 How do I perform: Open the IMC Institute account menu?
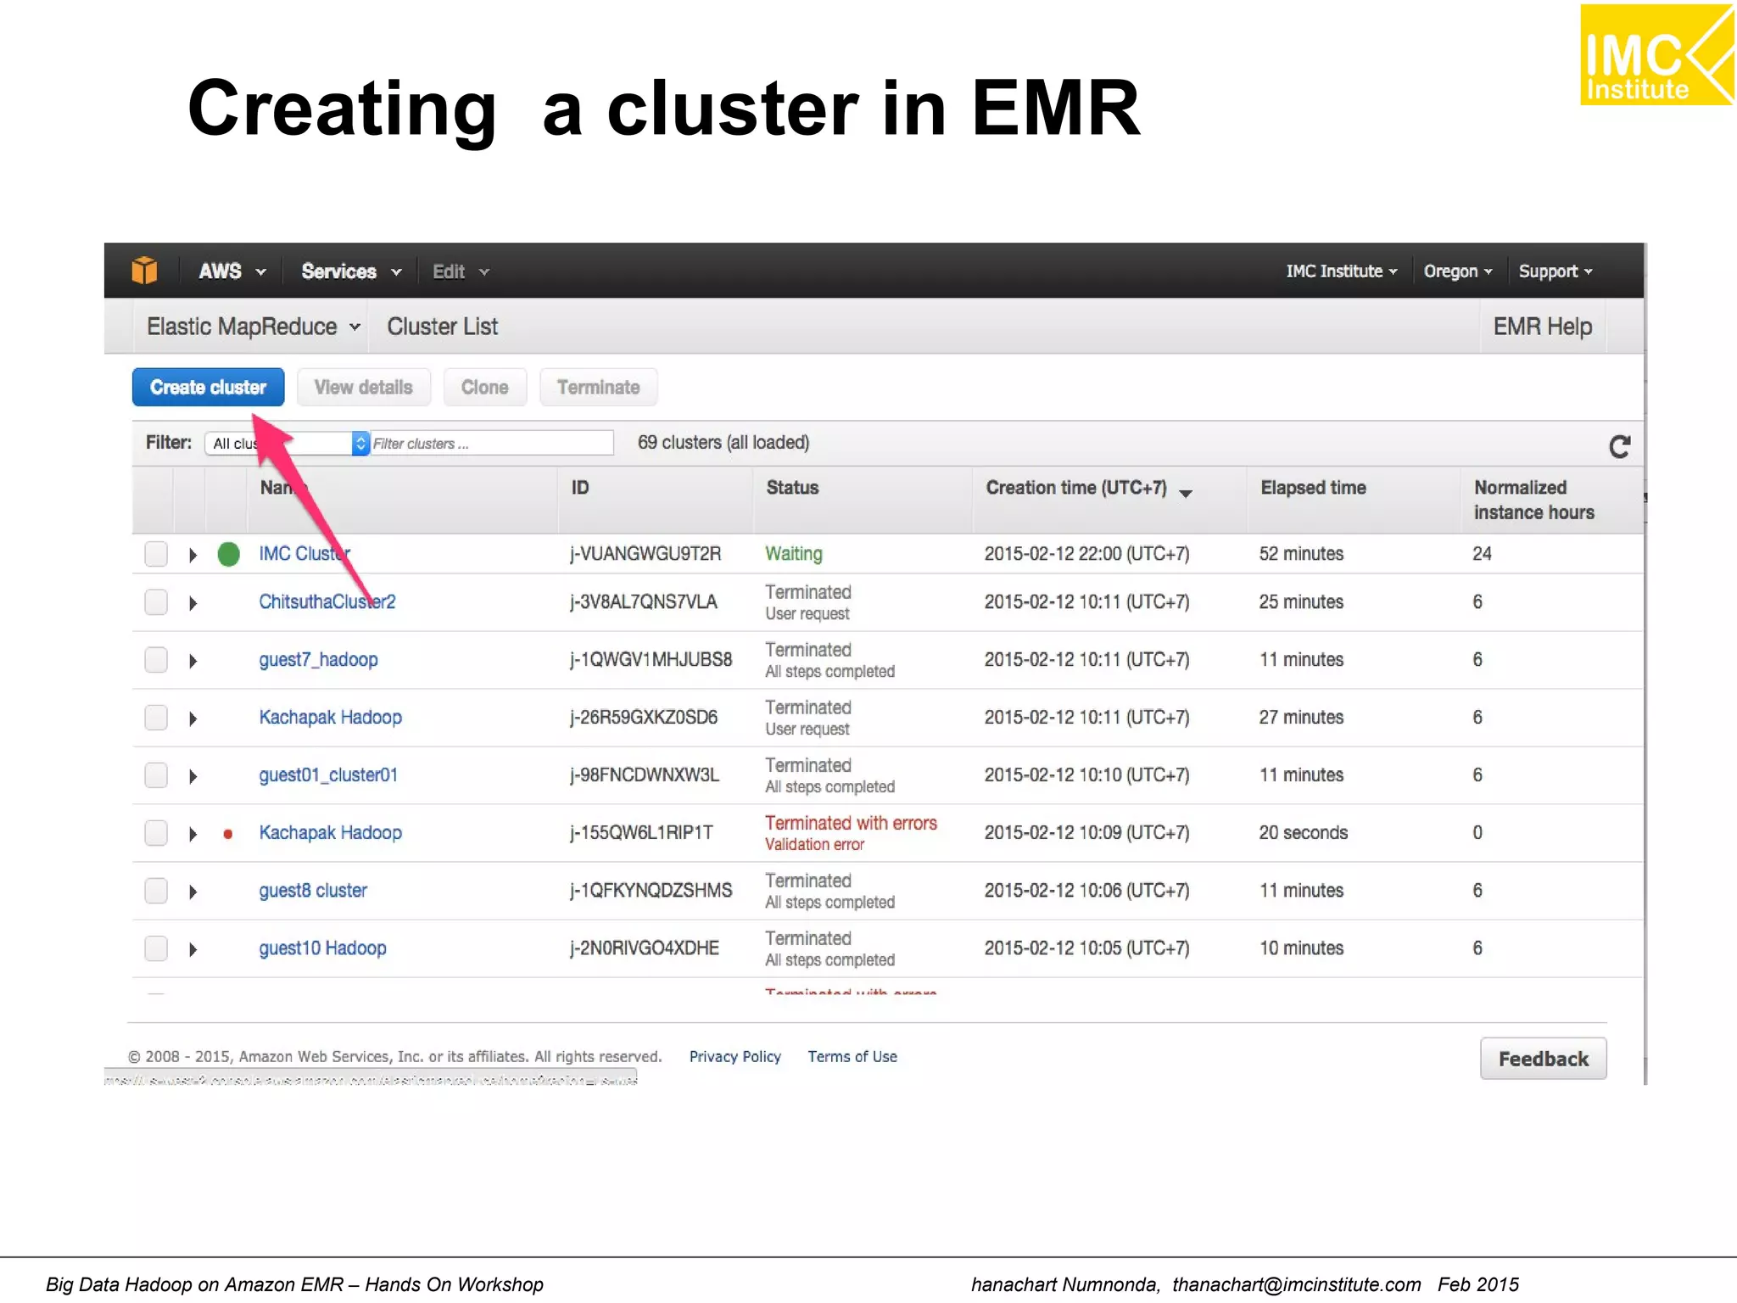click(x=1341, y=271)
